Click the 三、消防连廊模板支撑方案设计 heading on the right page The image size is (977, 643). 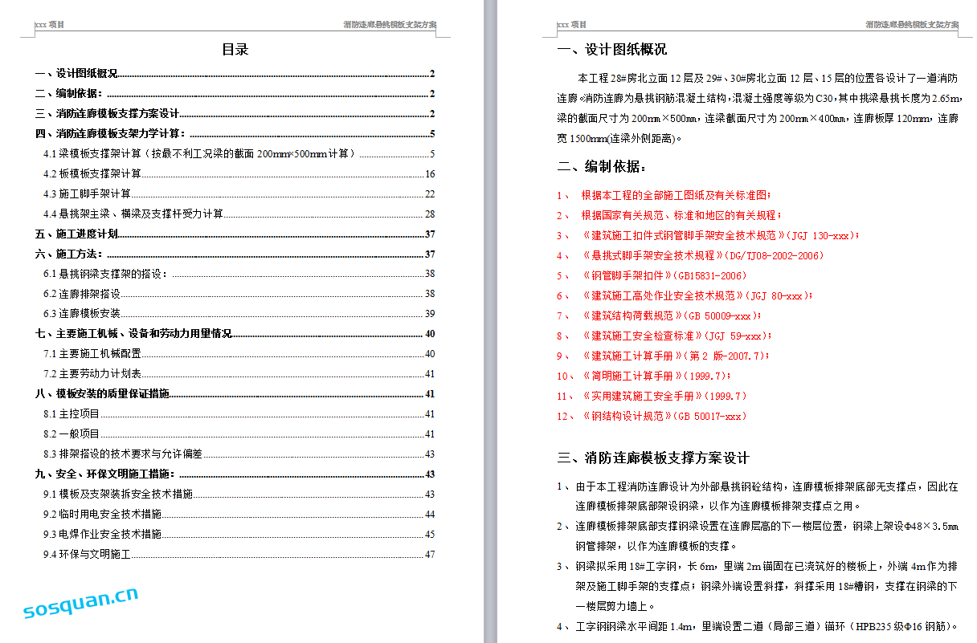coord(653,458)
